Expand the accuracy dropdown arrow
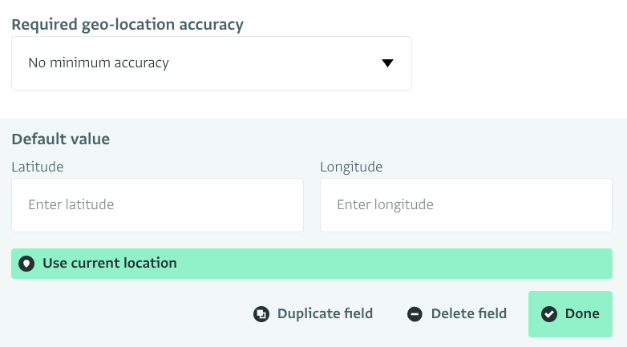627x347 pixels. 387,63
